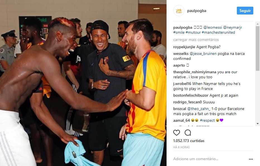
Task: Open the three-dots more options menu
Action: pyautogui.click(x=251, y=159)
